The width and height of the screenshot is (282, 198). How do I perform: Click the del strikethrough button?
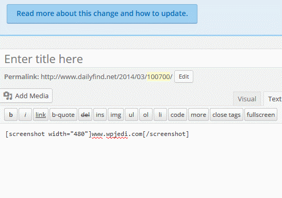click(x=85, y=115)
